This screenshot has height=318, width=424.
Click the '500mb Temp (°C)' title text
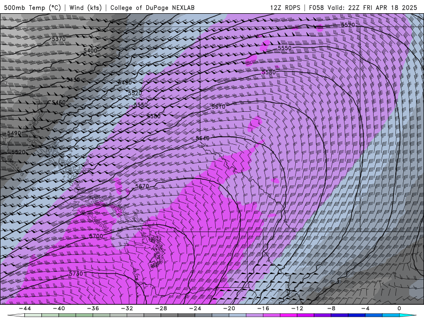click(32, 7)
